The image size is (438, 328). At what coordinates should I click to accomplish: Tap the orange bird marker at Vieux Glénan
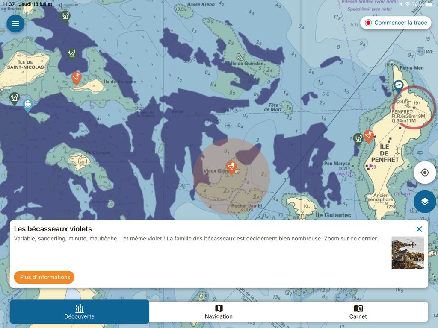[231, 166]
